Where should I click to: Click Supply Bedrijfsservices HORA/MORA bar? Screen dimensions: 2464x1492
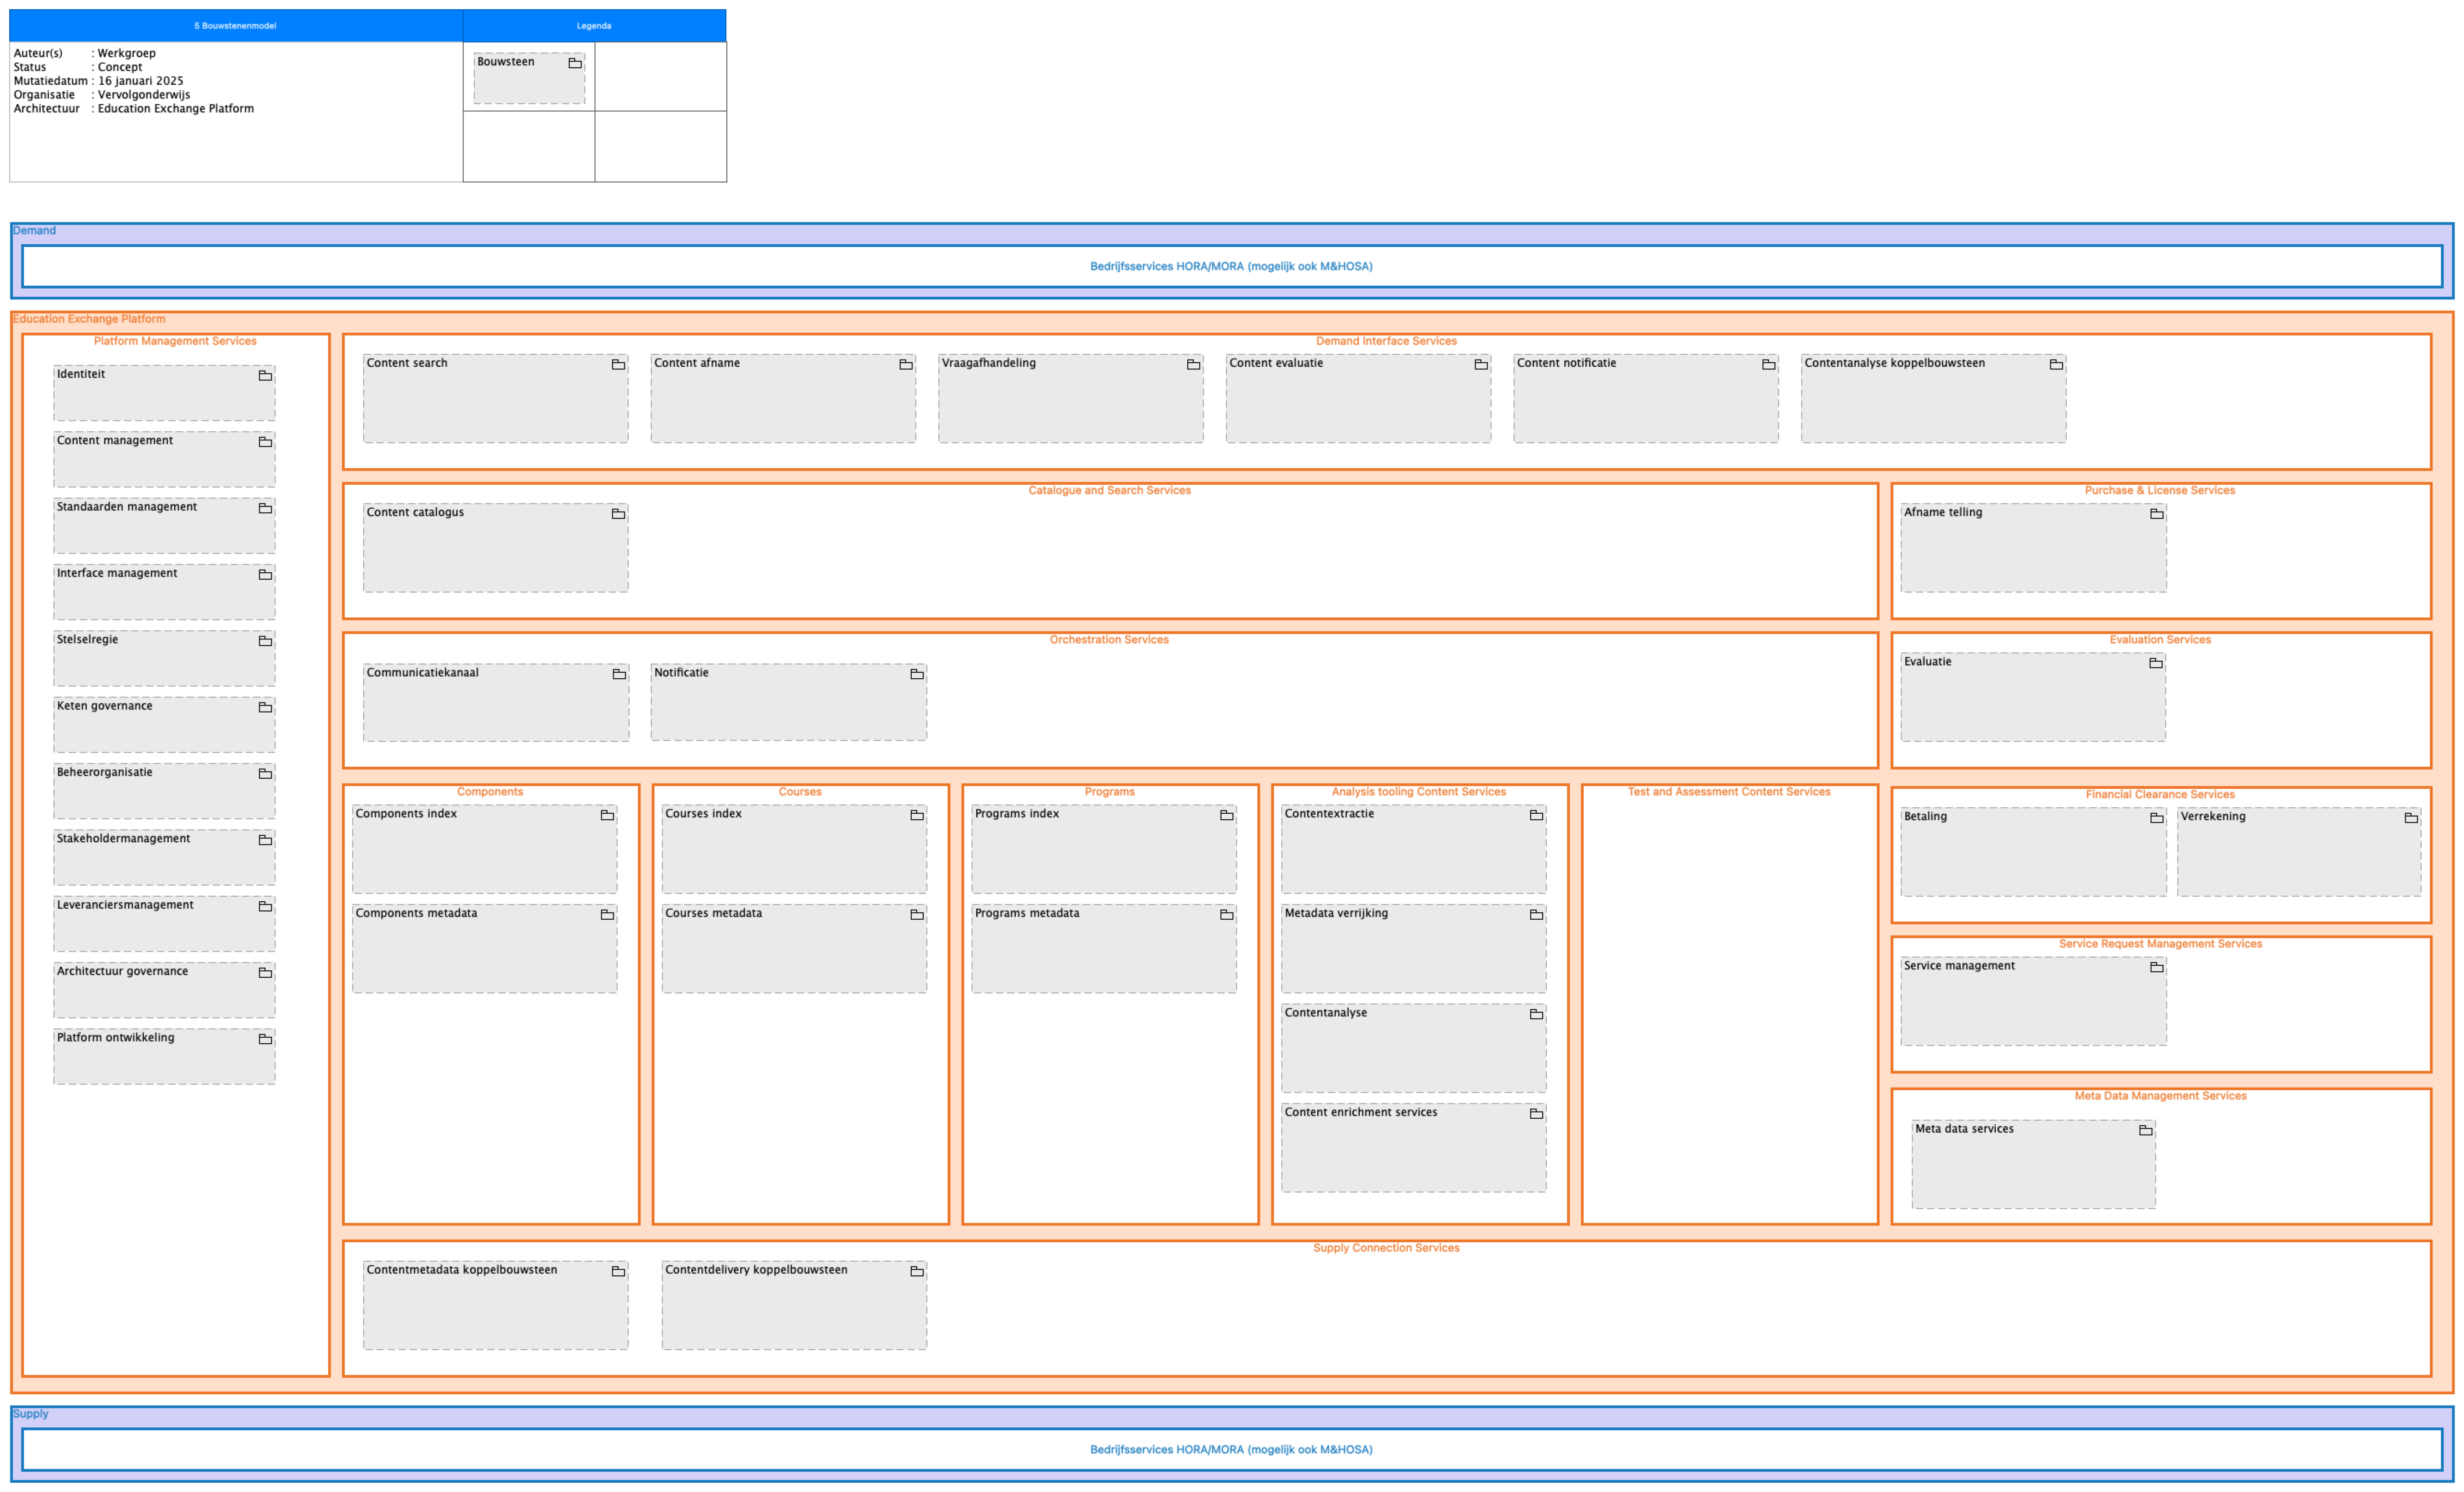click(1231, 1450)
